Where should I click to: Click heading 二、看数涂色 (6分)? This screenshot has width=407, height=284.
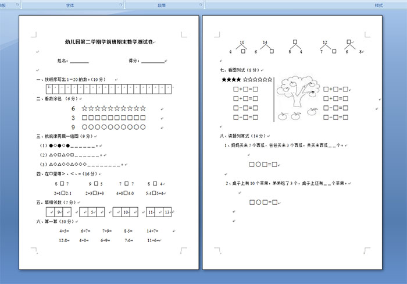pos(58,99)
